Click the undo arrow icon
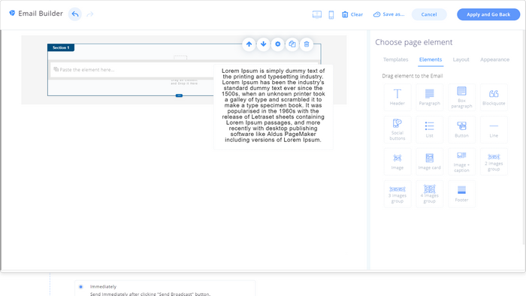The height and width of the screenshot is (296, 526). click(x=75, y=14)
